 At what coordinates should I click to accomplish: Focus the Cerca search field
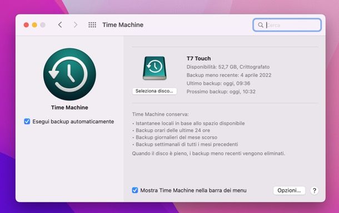287,25
